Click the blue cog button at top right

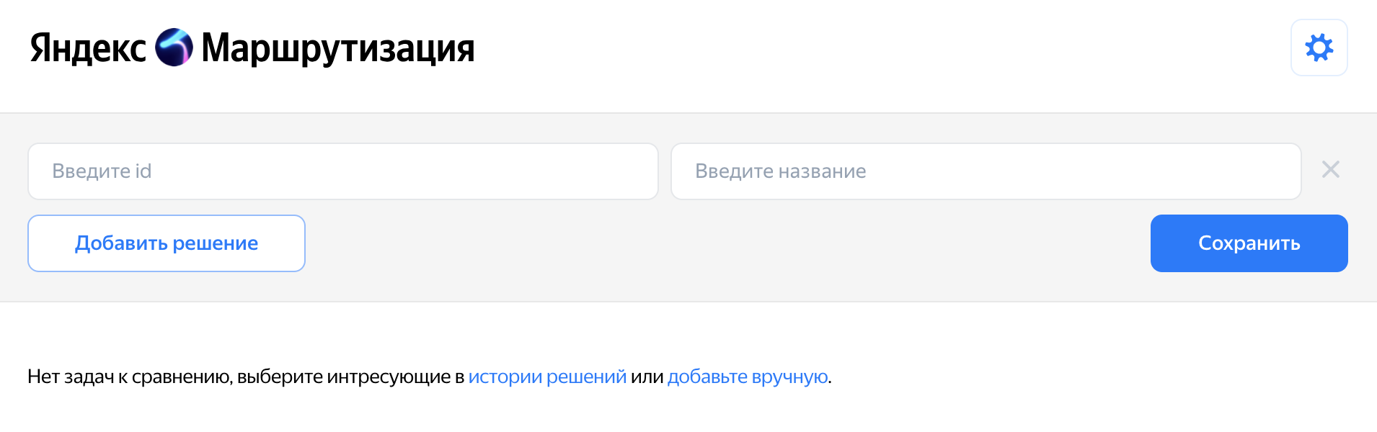(x=1319, y=48)
